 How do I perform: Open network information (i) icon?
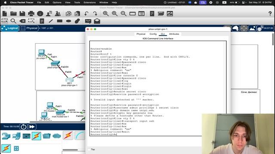click(x=40, y=14)
